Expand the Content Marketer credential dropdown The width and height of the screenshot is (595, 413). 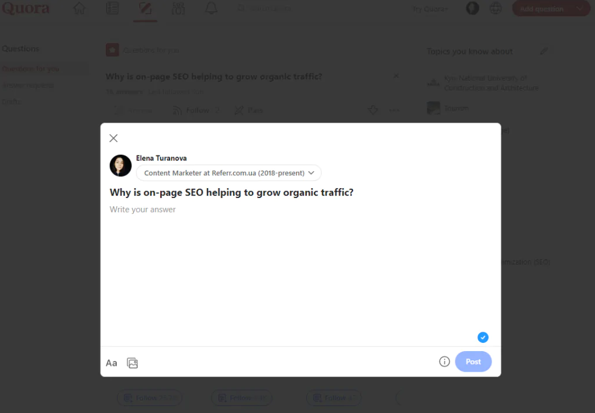coord(229,173)
